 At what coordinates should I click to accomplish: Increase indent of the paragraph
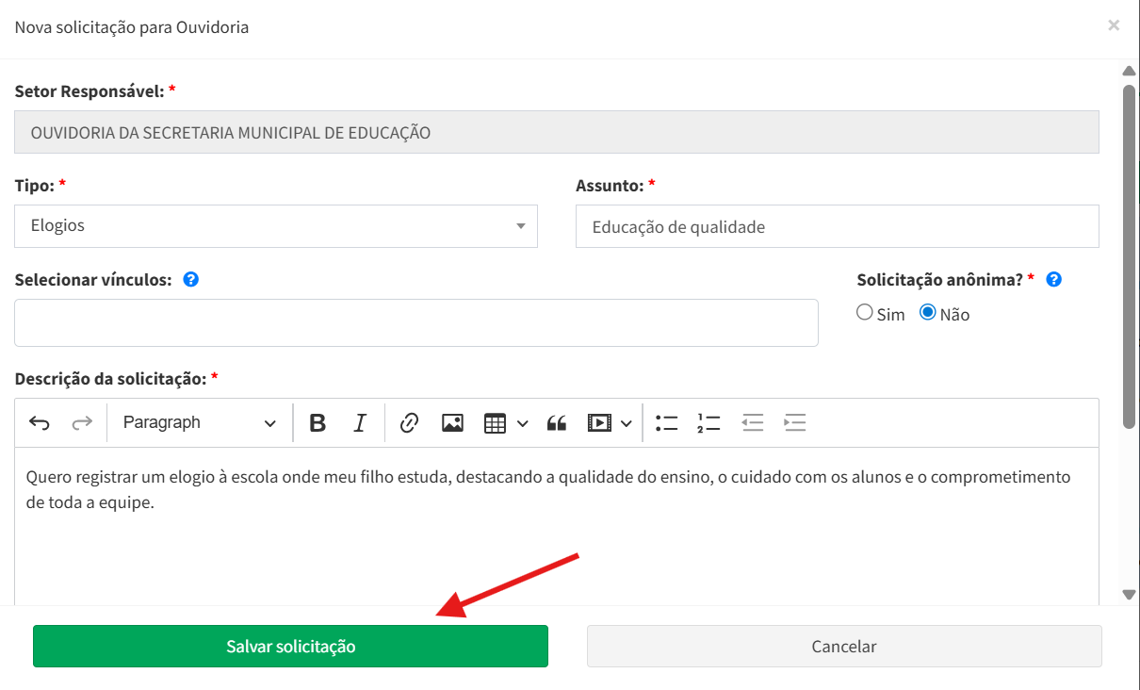click(795, 423)
